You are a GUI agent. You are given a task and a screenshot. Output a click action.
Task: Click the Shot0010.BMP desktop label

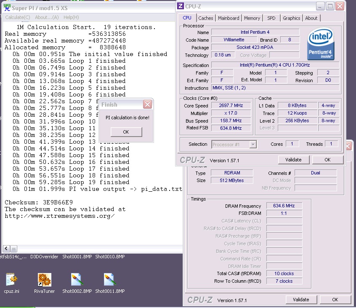coord(110,257)
